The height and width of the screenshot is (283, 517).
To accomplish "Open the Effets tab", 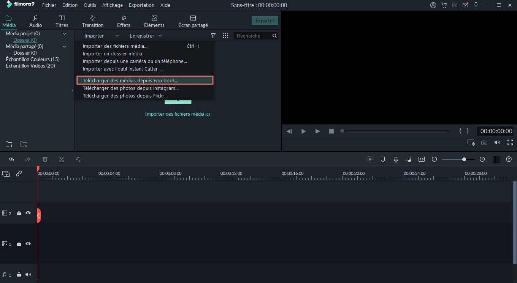I will pos(124,22).
